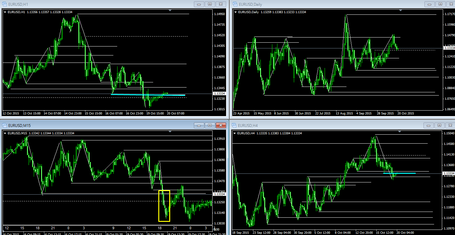This screenshot has width=455, height=235.
Task: Click the chart shift marker on H1 chart
Action: [170, 11]
